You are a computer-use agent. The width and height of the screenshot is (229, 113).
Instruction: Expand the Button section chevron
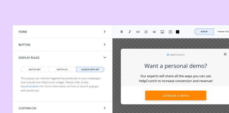pos(104,44)
